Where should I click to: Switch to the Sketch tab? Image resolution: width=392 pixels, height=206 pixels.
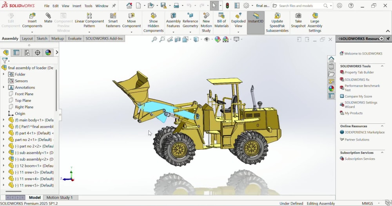(x=42, y=38)
